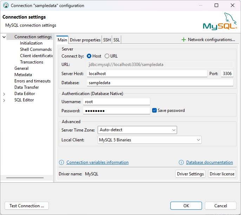This screenshot has height=215, width=241.
Task: Uncheck the Save password checkbox
Action: (154, 110)
